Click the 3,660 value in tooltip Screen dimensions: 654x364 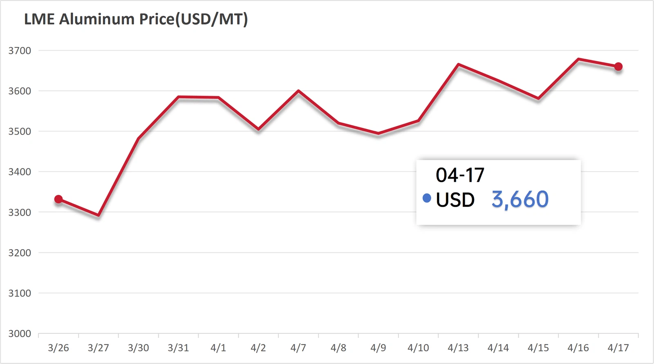520,199
